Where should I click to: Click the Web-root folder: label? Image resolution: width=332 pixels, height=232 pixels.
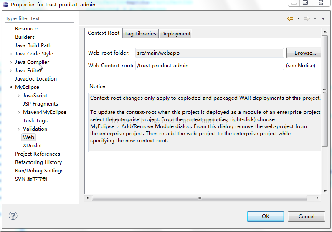(109, 53)
